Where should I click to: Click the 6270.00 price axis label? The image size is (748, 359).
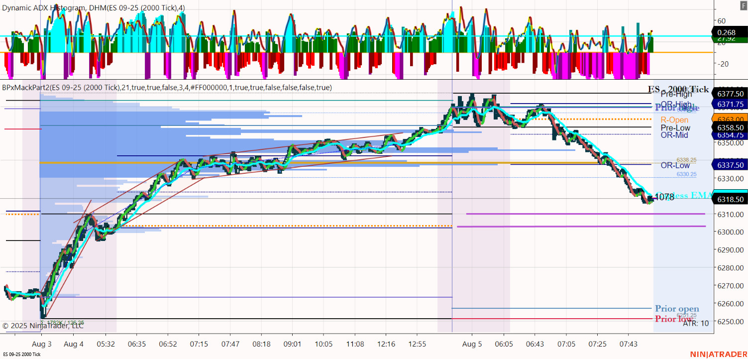[x=730, y=286]
